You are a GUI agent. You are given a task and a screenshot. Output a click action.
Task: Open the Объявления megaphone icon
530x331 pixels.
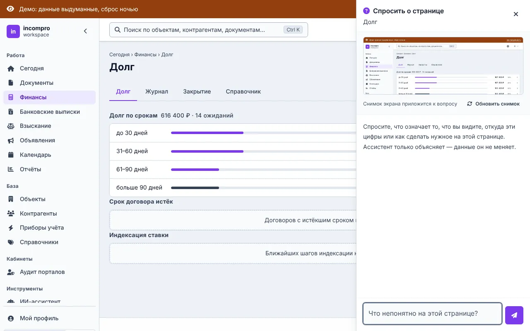point(11,140)
